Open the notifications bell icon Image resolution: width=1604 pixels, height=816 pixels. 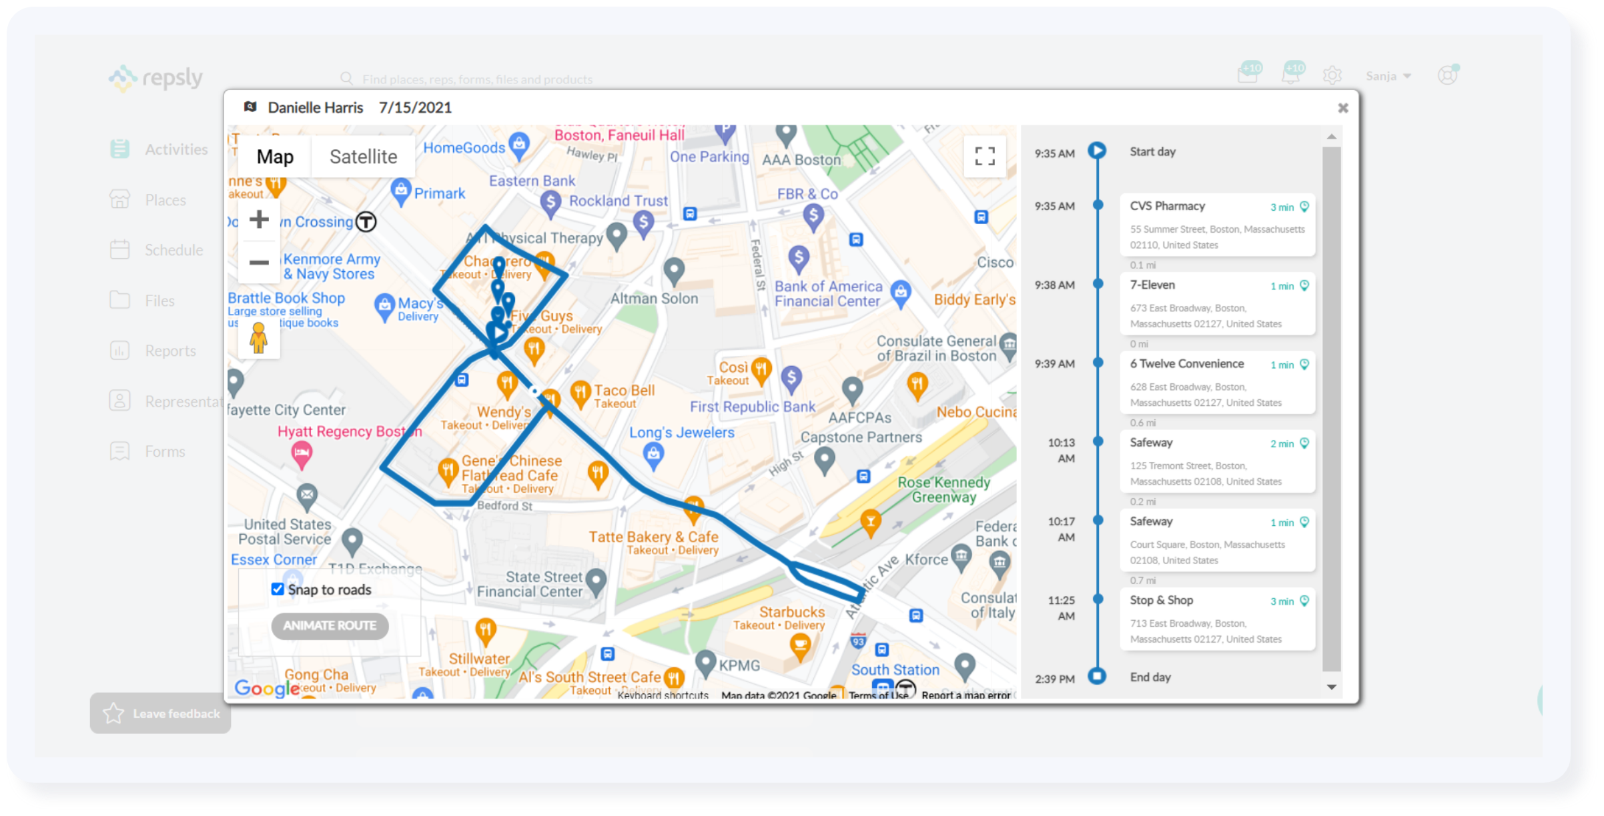pyautogui.click(x=1291, y=75)
